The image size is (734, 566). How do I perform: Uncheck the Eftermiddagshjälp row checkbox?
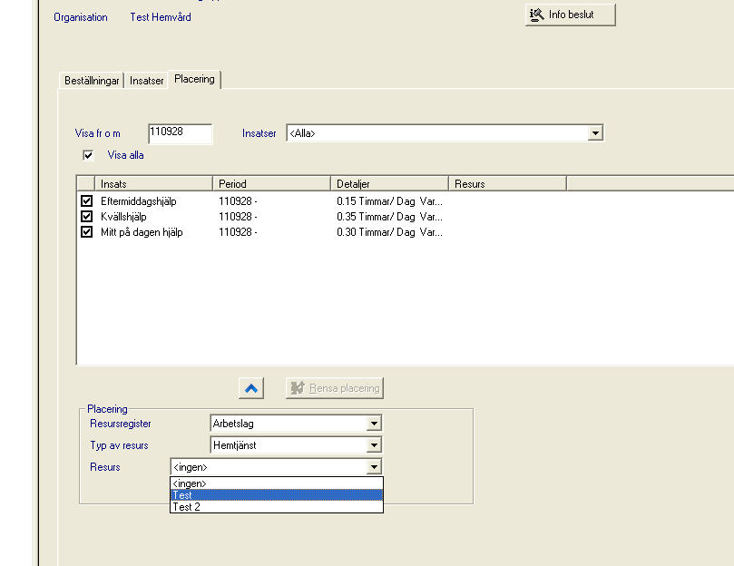point(86,201)
